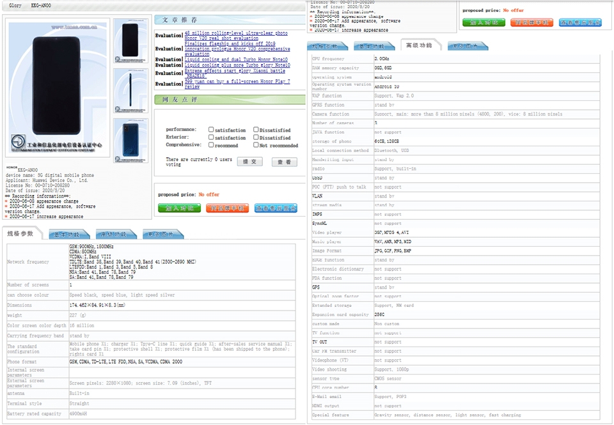This screenshot has width=614, height=425.
Task: Click the 提交 submit vote button
Action: 250,162
